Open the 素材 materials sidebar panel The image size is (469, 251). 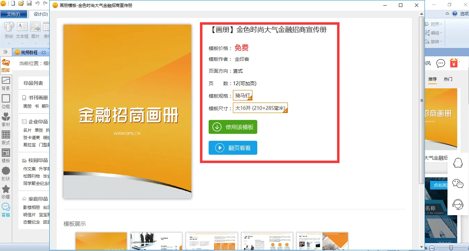(x=6, y=120)
